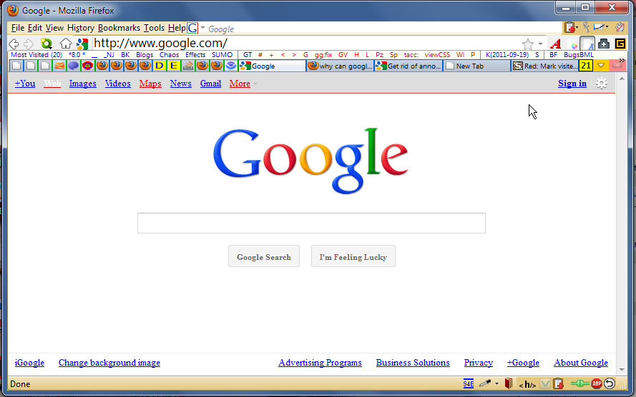Switch to the New Tab tab
This screenshot has height=397, width=636.
(476, 66)
